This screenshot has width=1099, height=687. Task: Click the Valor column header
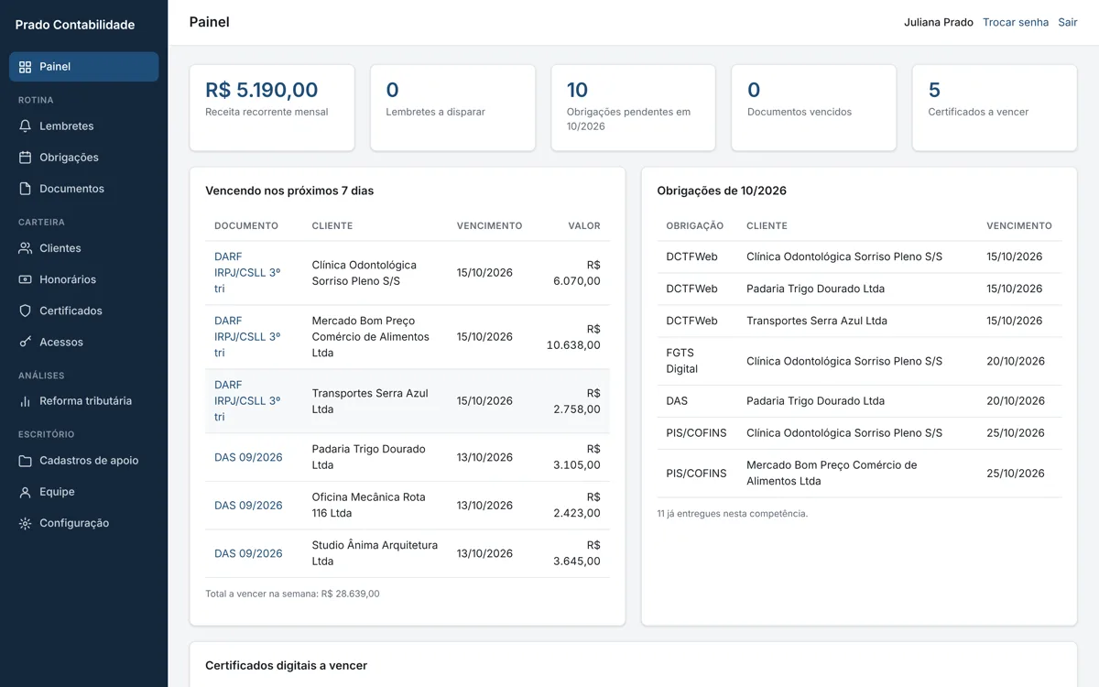[584, 225]
